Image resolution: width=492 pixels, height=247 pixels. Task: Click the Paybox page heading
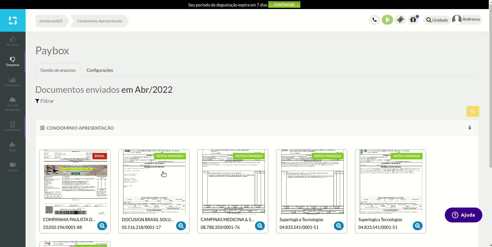tap(52, 51)
